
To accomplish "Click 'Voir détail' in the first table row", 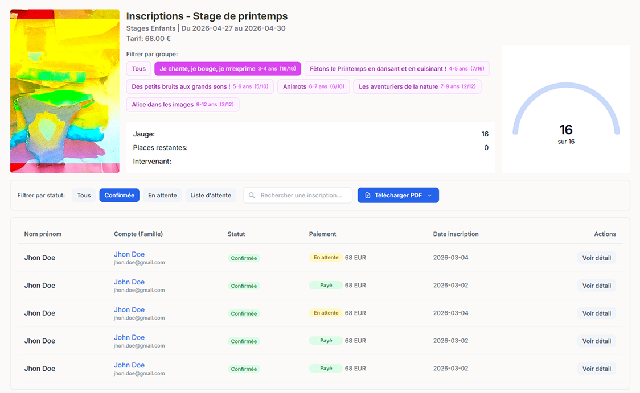I will pos(597,258).
